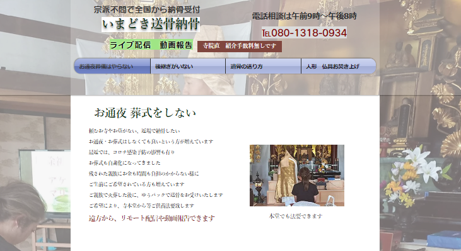Click the brown 寺院直 紹介手数料無しです badge

tap(240, 47)
